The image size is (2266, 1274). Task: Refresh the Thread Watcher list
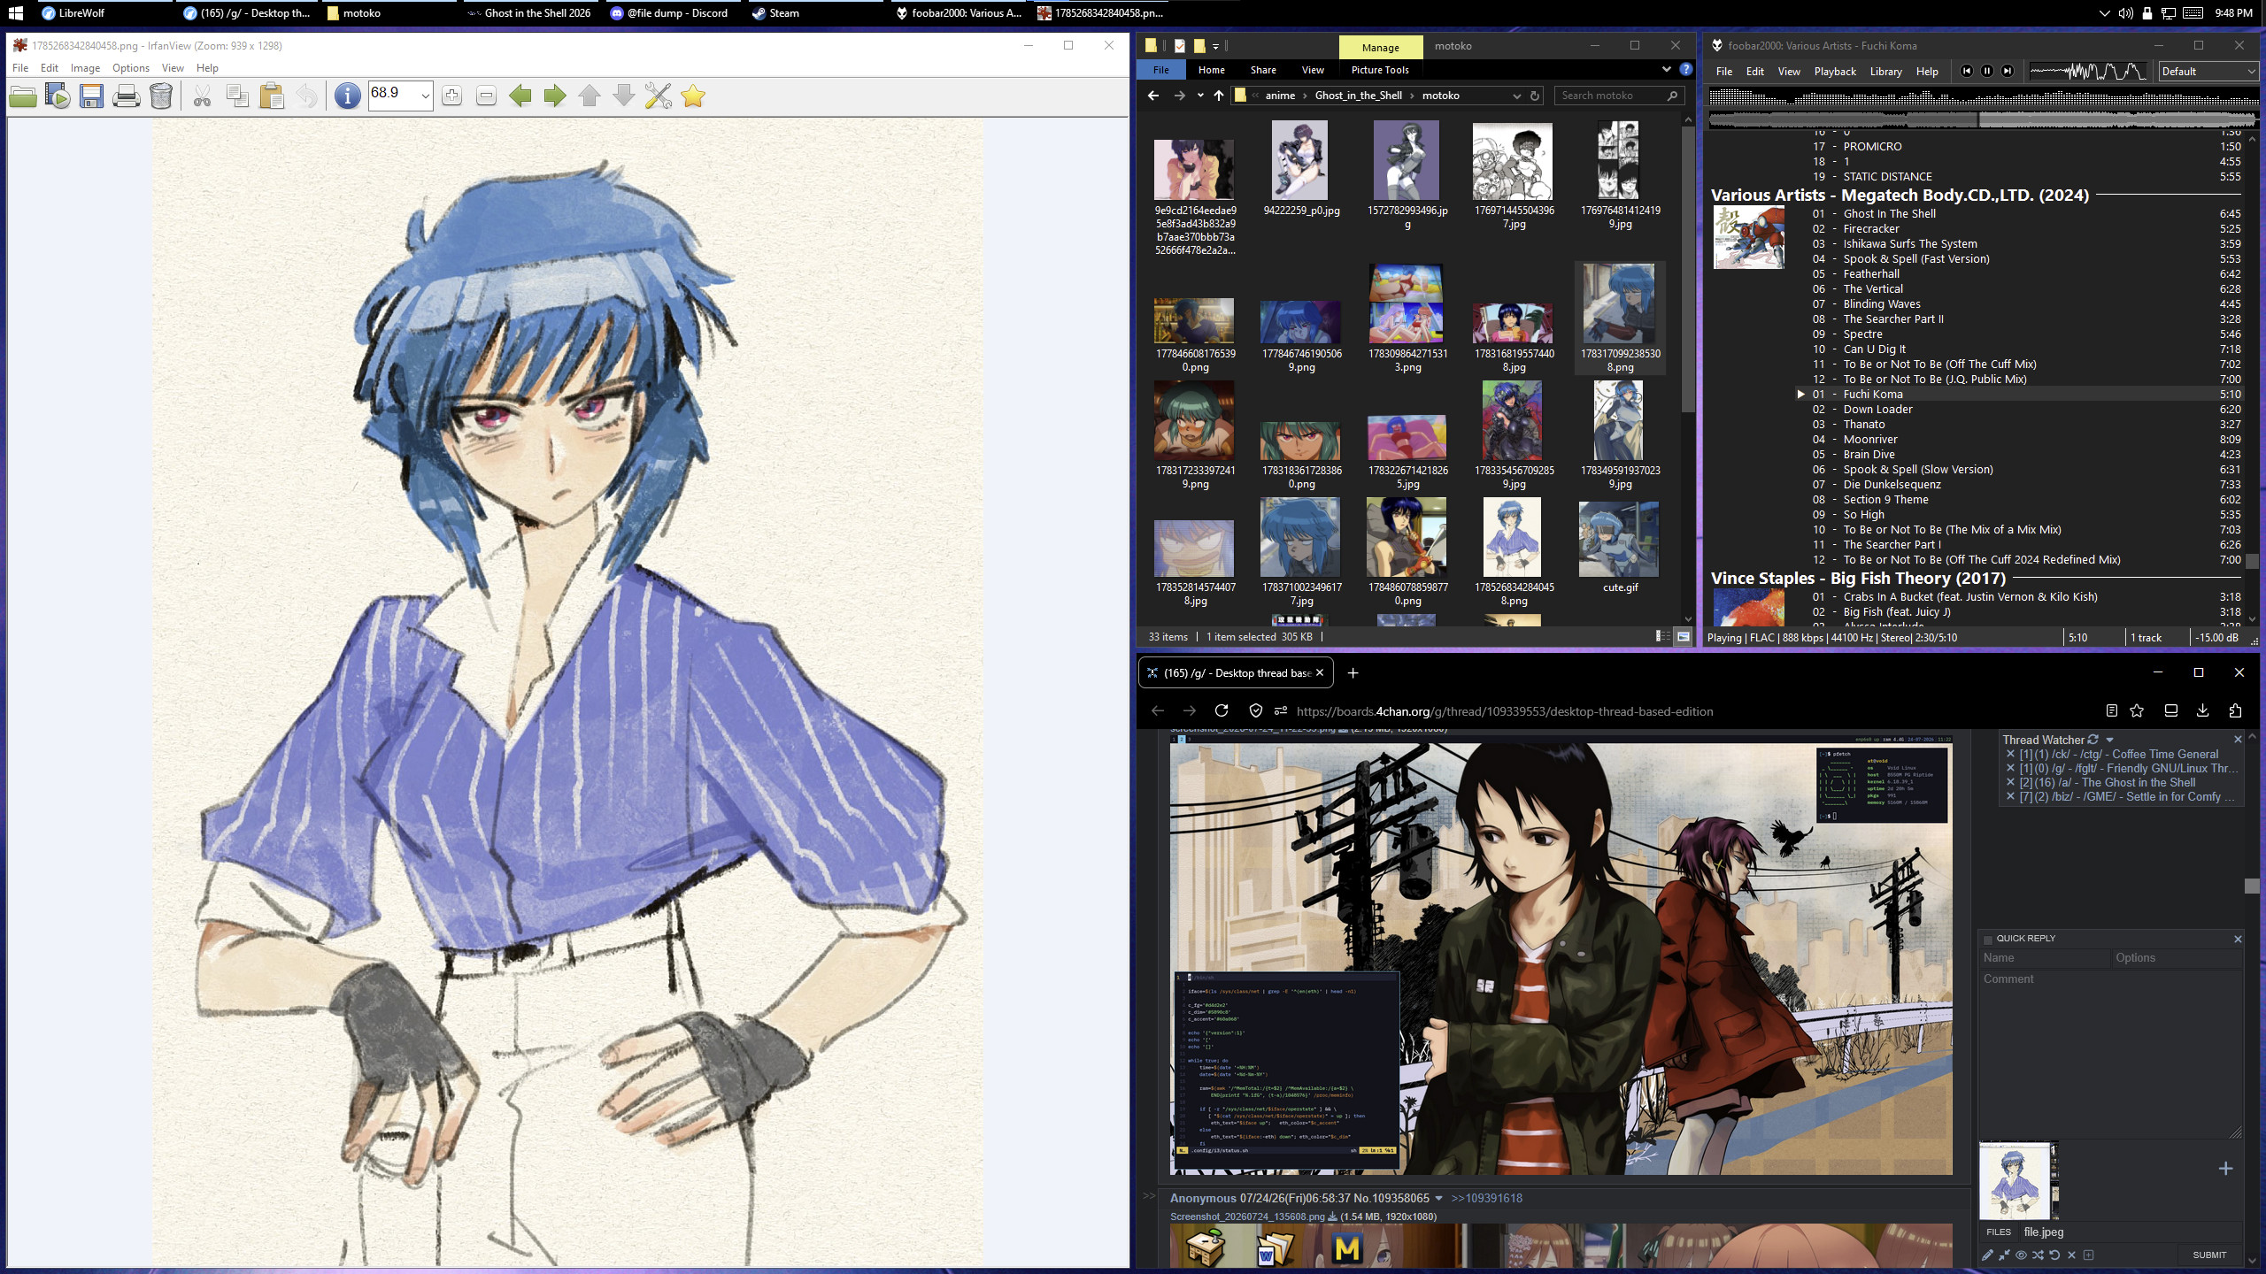tap(2093, 740)
